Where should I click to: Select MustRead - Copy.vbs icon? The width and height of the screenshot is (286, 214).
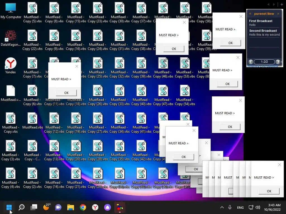(x=11, y=123)
